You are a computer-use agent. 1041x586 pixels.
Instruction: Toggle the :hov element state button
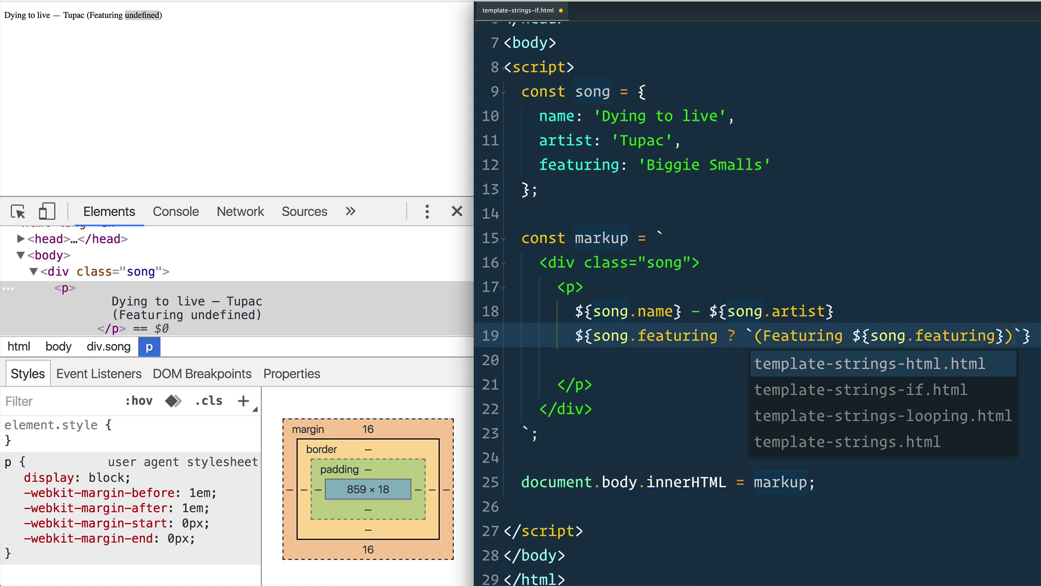(x=139, y=401)
